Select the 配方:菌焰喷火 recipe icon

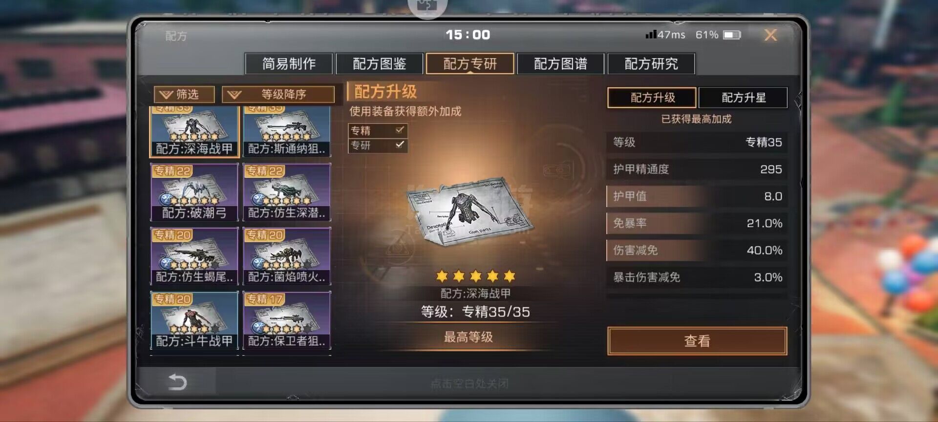(x=287, y=256)
